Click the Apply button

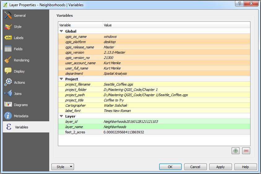point(220,167)
